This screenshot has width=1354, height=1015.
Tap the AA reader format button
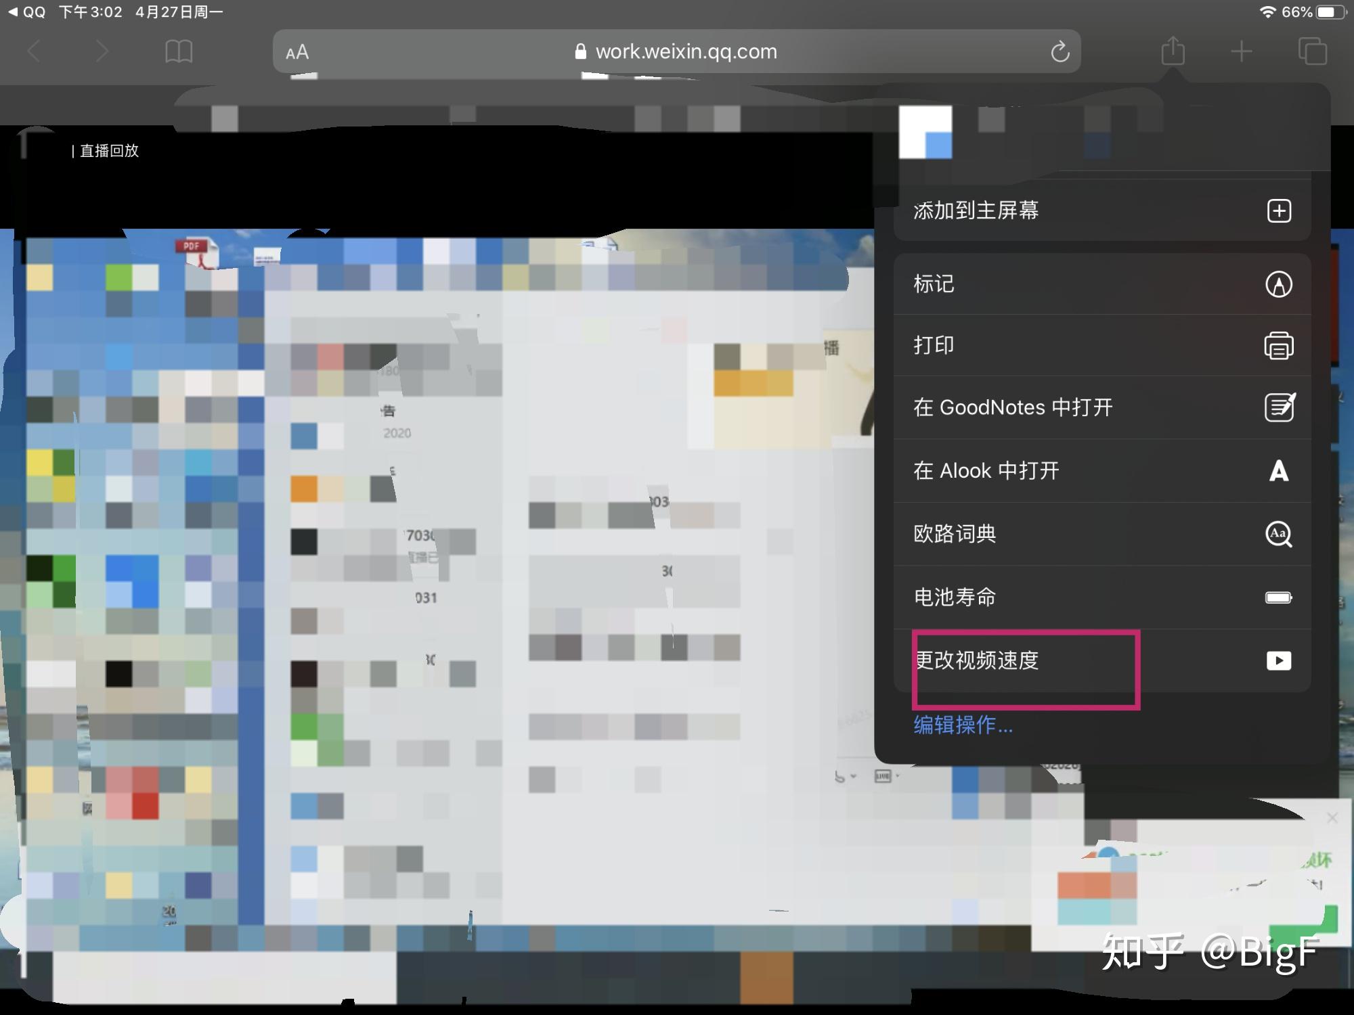click(x=297, y=52)
